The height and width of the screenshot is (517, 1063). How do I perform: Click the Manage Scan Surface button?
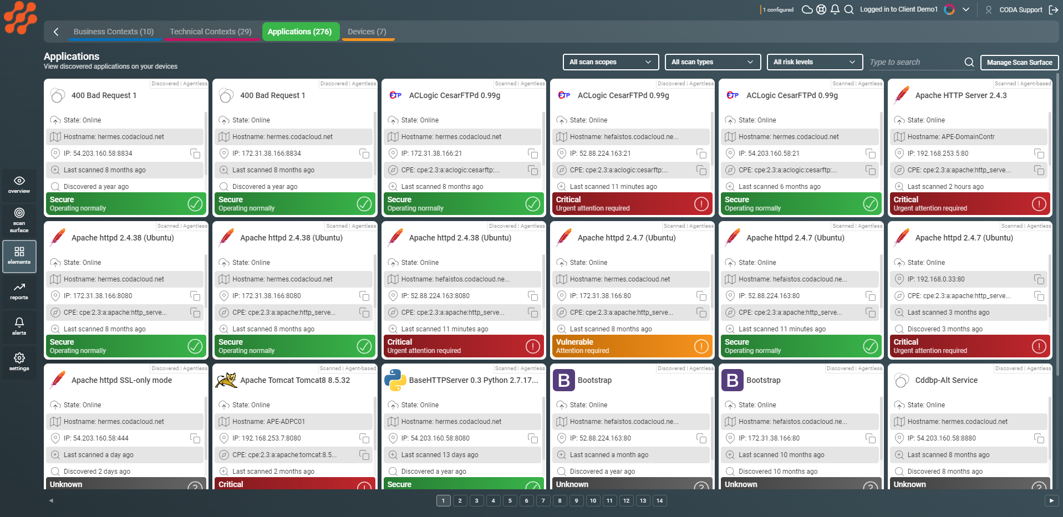pos(1019,62)
